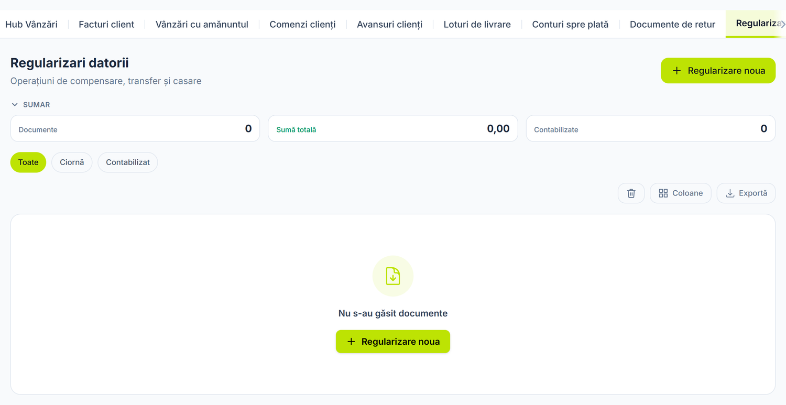Select the Toate filter pill
The height and width of the screenshot is (405, 786).
[28, 162]
